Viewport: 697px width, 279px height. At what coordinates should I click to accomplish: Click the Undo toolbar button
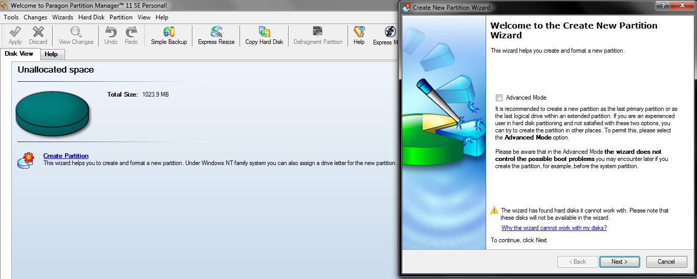pyautogui.click(x=111, y=36)
